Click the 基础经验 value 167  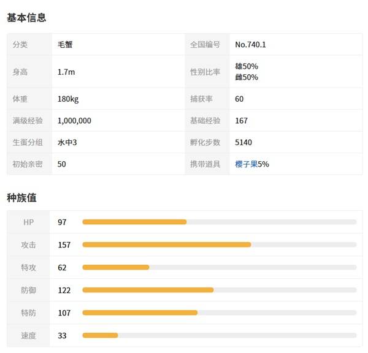tap(242, 121)
